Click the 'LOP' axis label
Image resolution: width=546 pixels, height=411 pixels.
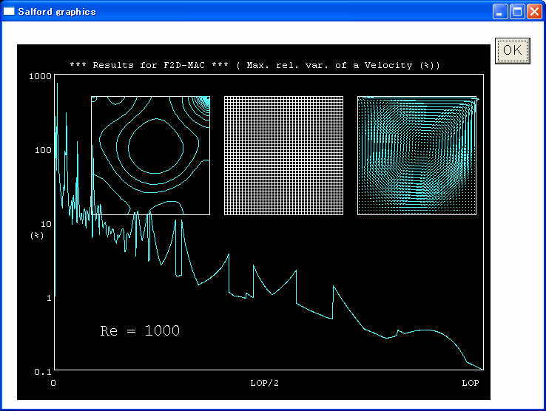pos(471,383)
